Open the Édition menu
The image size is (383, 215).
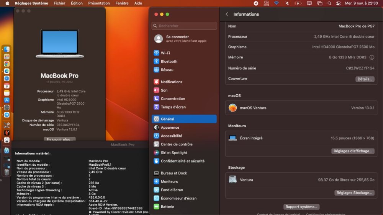[x=77, y=3]
